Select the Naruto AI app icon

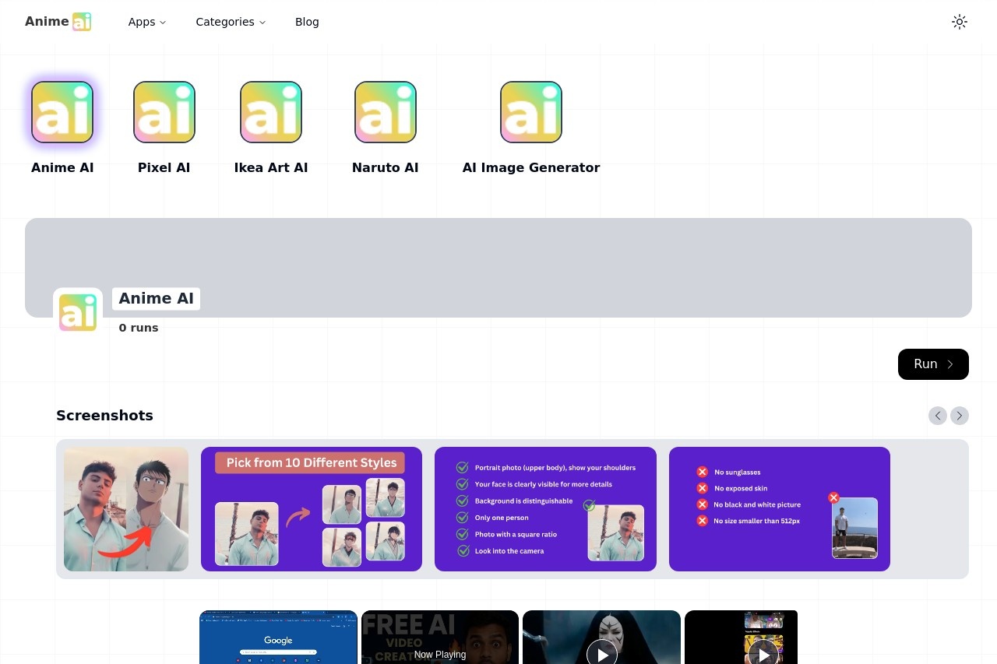[x=386, y=112]
